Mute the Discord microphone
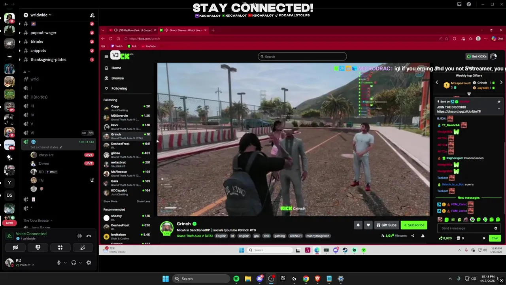 point(59,262)
